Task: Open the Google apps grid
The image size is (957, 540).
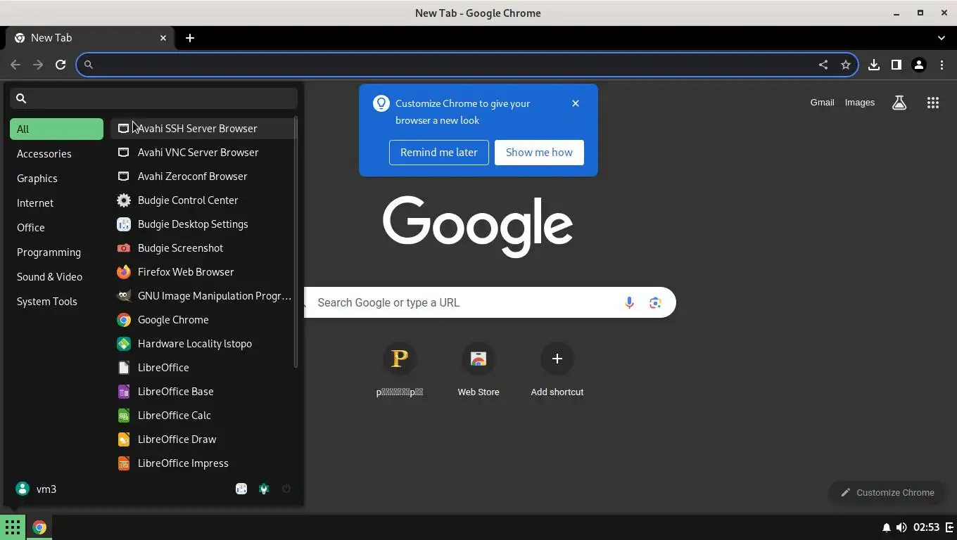Action: coord(933,103)
